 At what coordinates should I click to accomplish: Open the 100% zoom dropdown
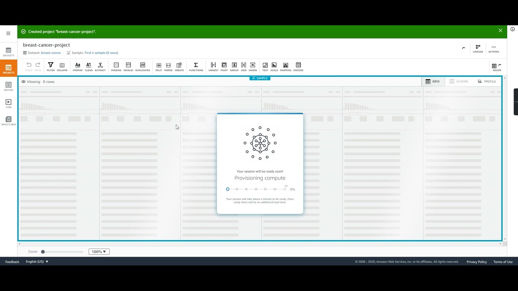(x=99, y=251)
